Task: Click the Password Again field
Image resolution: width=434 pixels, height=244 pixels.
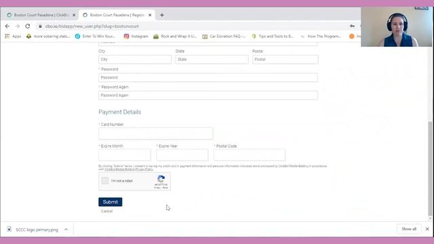Action: 208,95
